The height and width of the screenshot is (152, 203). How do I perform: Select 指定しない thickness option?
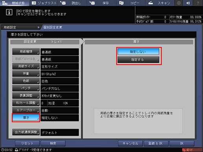pyautogui.click(x=138, y=52)
